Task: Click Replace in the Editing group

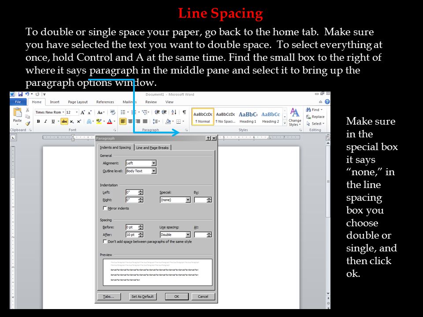Action: pos(315,117)
